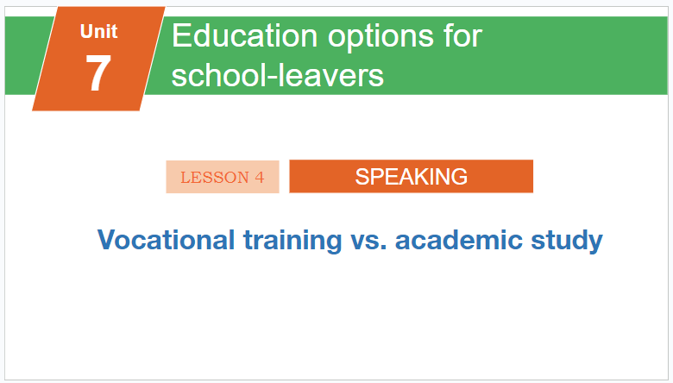Click the orange Unit 7 badge
673x383 pixels.
coord(98,59)
